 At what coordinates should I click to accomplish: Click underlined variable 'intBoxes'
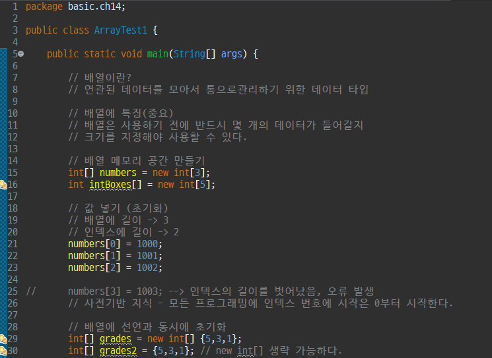(110, 185)
